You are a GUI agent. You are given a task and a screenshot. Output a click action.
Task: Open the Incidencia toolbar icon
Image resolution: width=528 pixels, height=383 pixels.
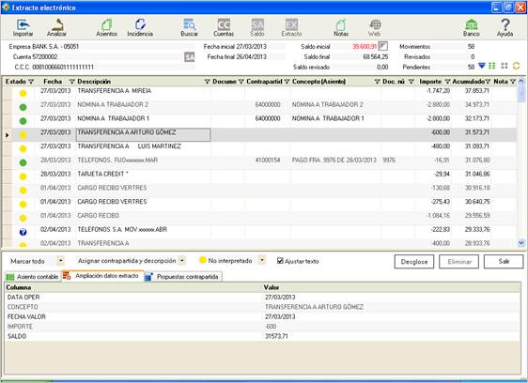[x=140, y=27]
